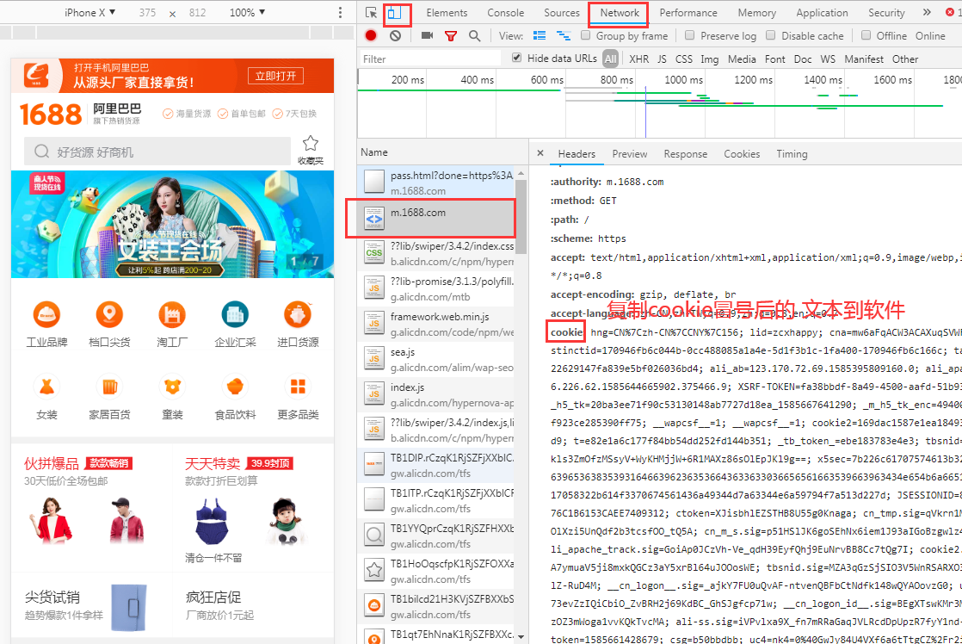The height and width of the screenshot is (644, 962).
Task: Switch to request Preview tab
Action: [630, 153]
